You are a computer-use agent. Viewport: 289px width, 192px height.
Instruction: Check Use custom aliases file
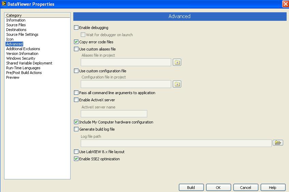(x=76, y=49)
